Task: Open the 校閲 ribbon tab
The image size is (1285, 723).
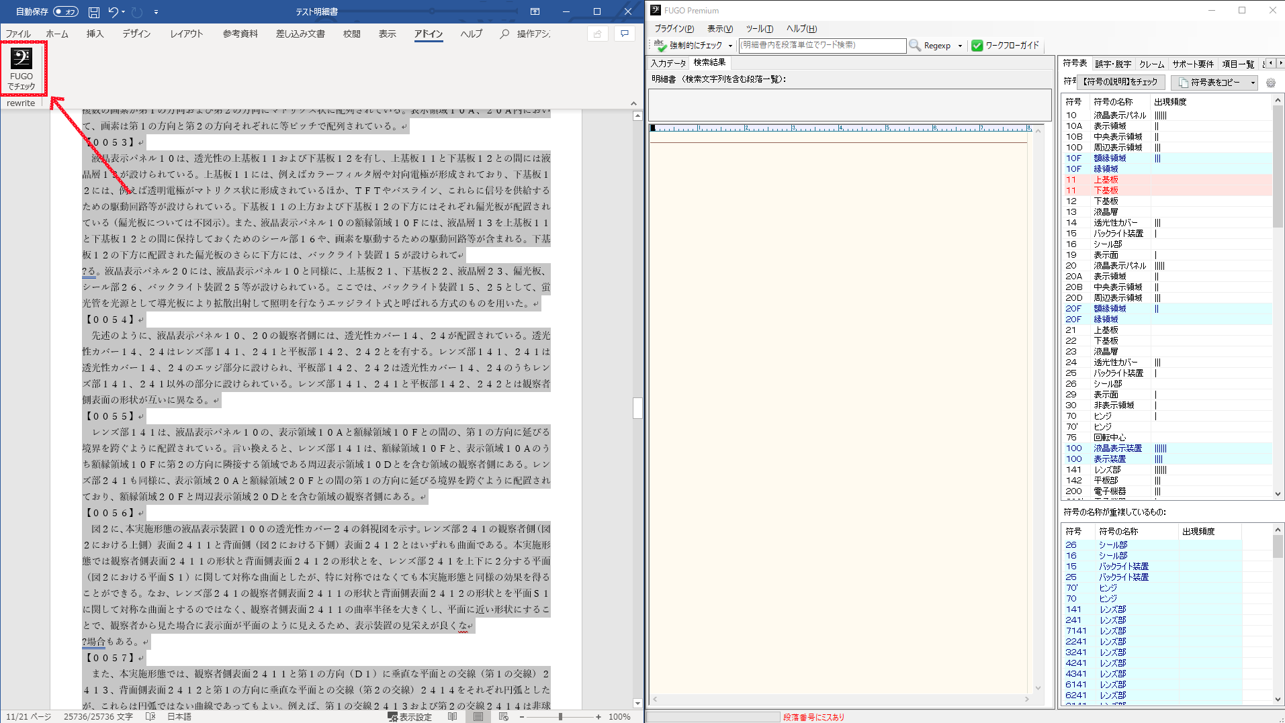Action: click(x=351, y=34)
